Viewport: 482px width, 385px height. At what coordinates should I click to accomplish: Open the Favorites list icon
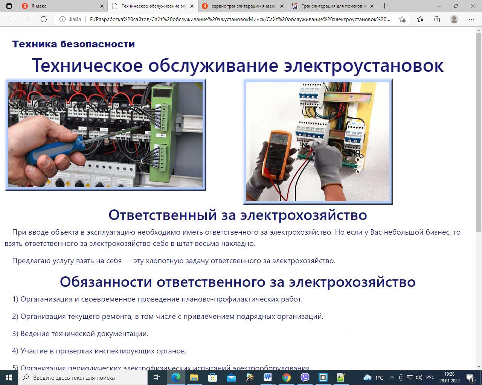[x=420, y=19]
